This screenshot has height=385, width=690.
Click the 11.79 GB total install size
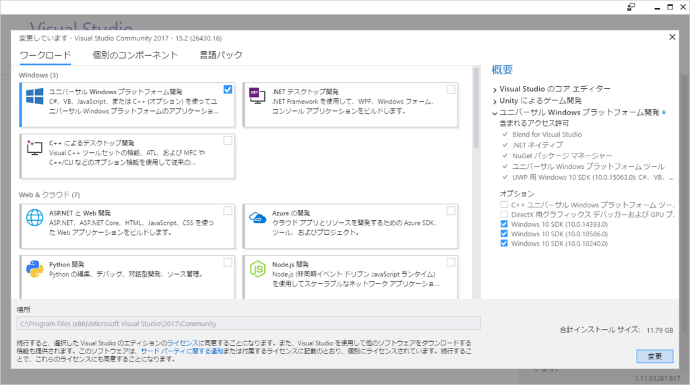tap(660, 330)
